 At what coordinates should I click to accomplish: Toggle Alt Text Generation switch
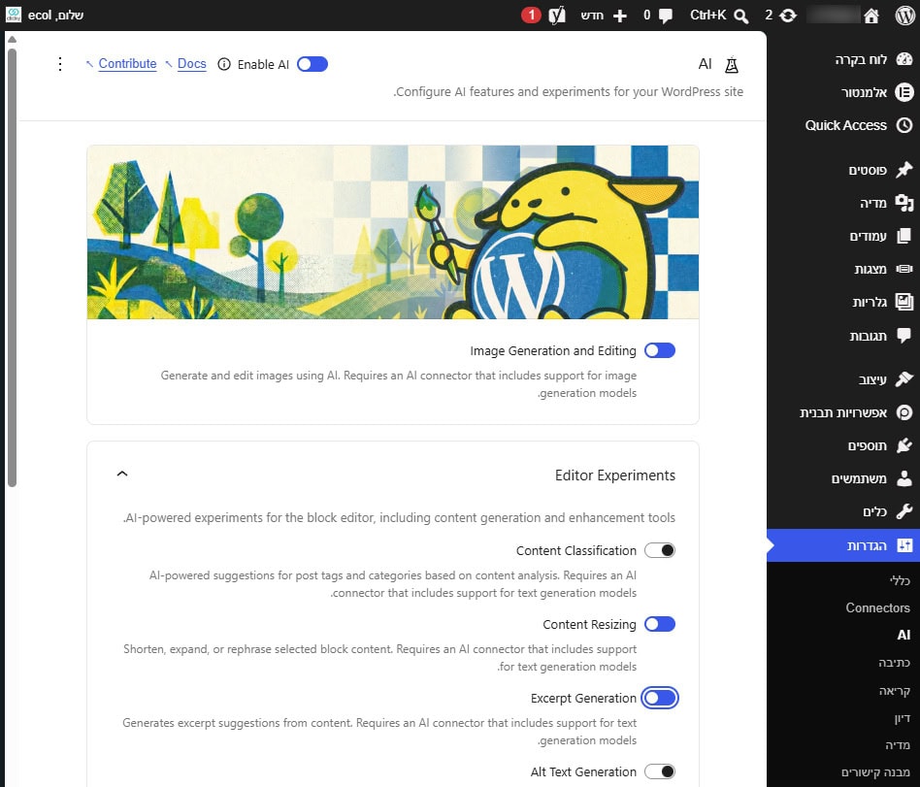pos(660,771)
